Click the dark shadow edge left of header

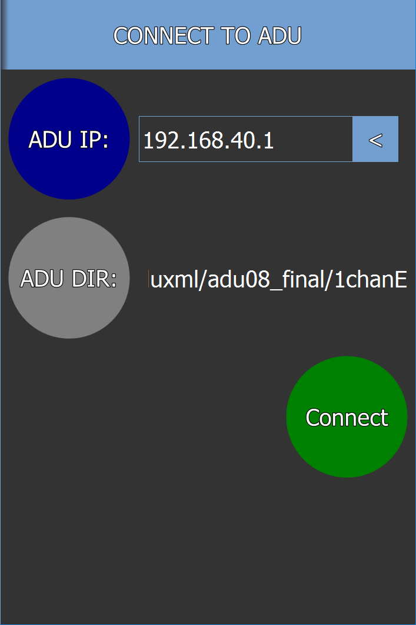[x=3, y=35]
